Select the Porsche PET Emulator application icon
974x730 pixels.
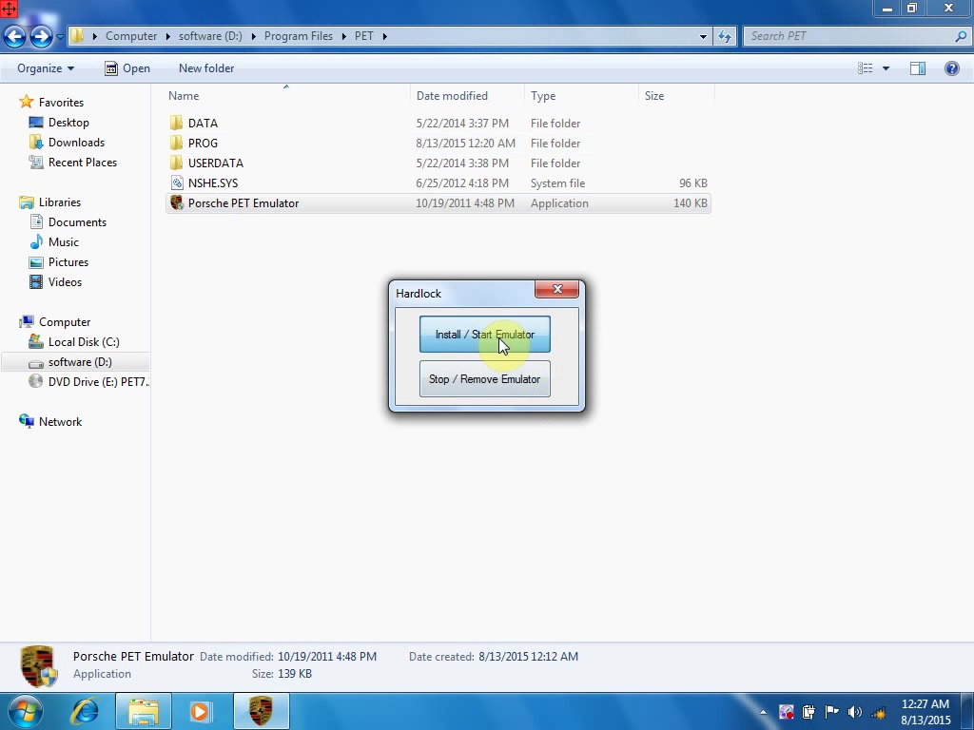pos(177,203)
